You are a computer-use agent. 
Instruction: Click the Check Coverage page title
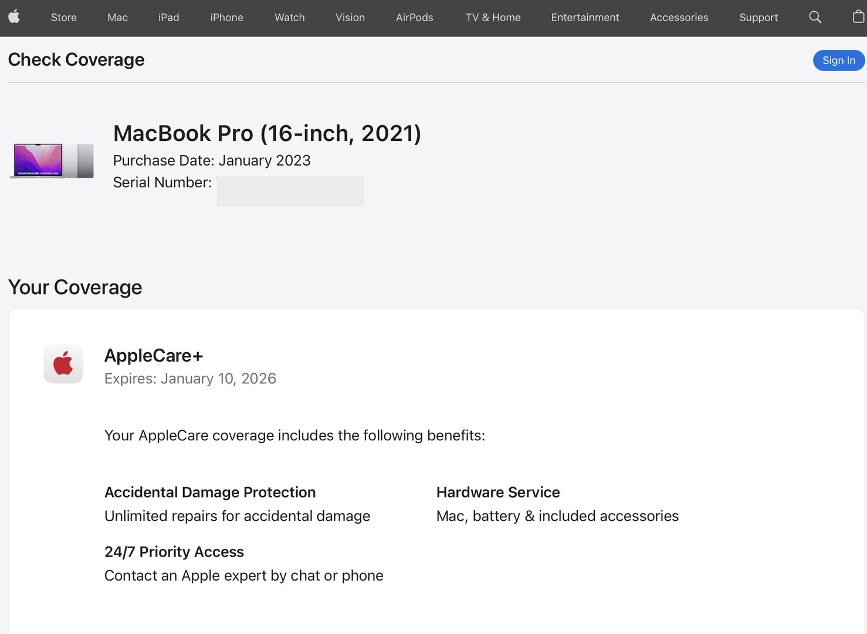point(76,59)
